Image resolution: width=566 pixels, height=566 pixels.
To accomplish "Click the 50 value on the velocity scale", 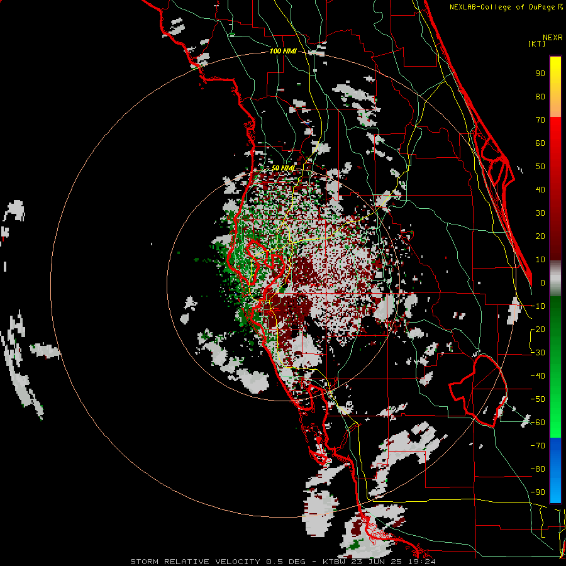I will (540, 167).
